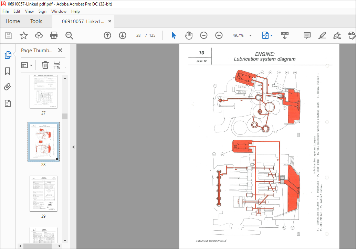Click the upload to cloud icon
The width and height of the screenshot is (356, 249).
coord(39,35)
